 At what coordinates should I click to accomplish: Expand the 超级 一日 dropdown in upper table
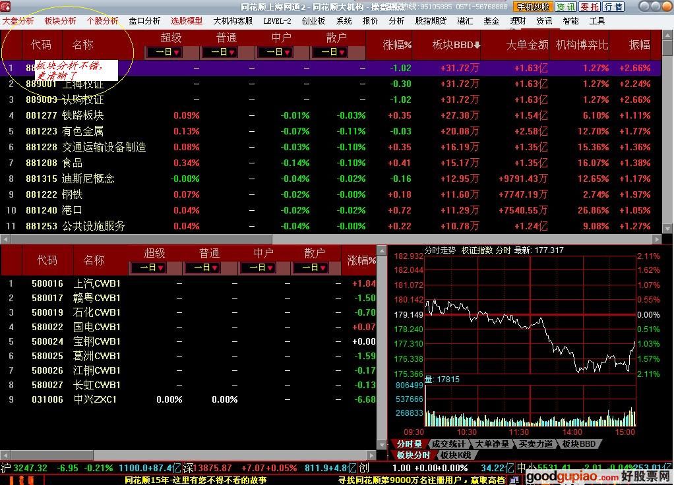point(164,52)
